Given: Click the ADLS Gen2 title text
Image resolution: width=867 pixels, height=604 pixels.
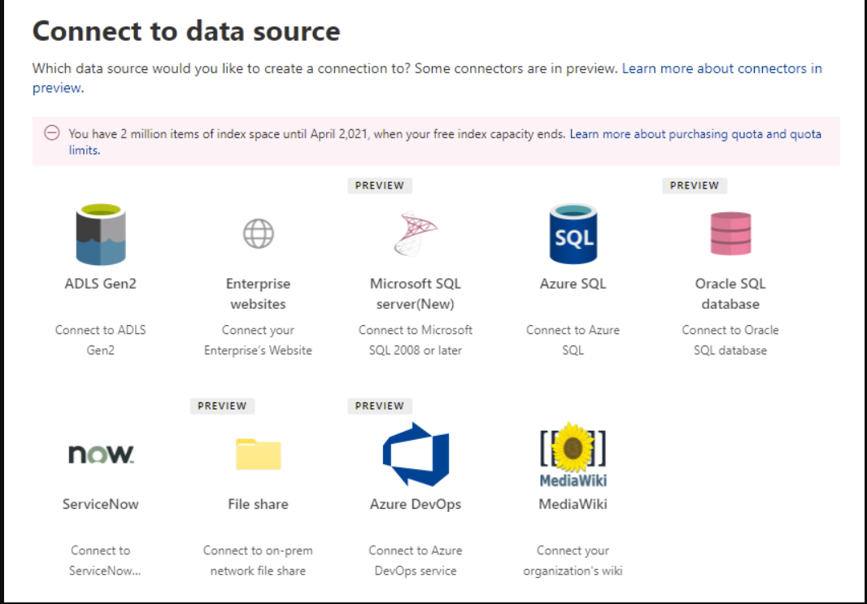Looking at the screenshot, I should pyautogui.click(x=101, y=284).
